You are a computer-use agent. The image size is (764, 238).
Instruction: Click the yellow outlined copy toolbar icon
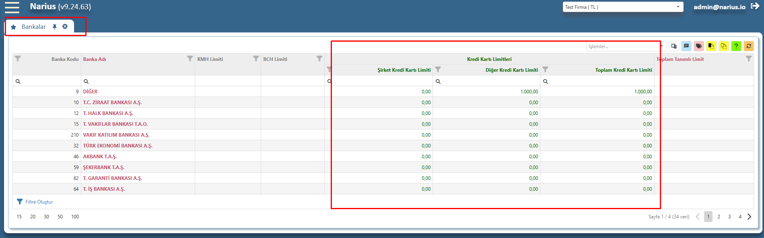[724, 46]
